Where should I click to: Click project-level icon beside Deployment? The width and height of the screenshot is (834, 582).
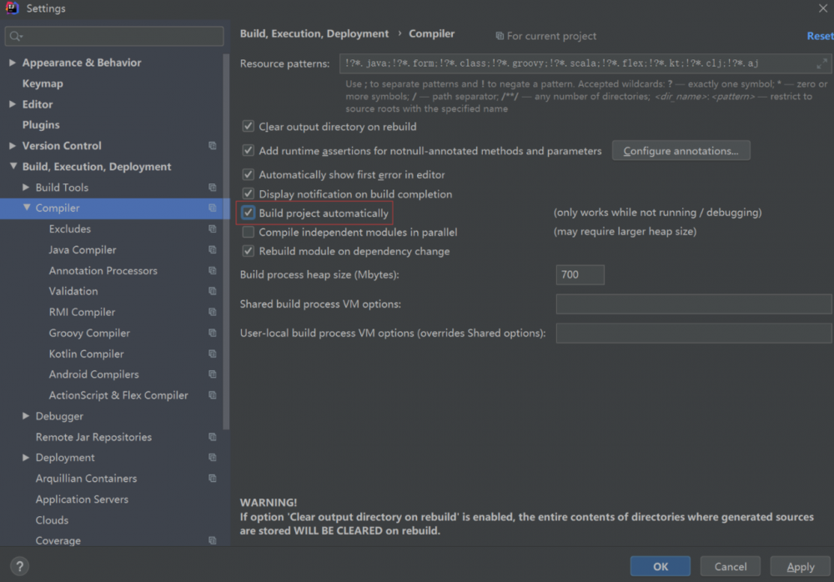pos(213,458)
